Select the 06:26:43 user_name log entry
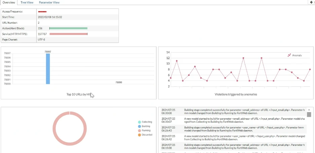The image size is (315, 153). [233, 129]
